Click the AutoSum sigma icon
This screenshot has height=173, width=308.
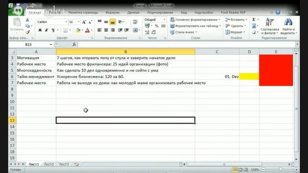click(254, 20)
